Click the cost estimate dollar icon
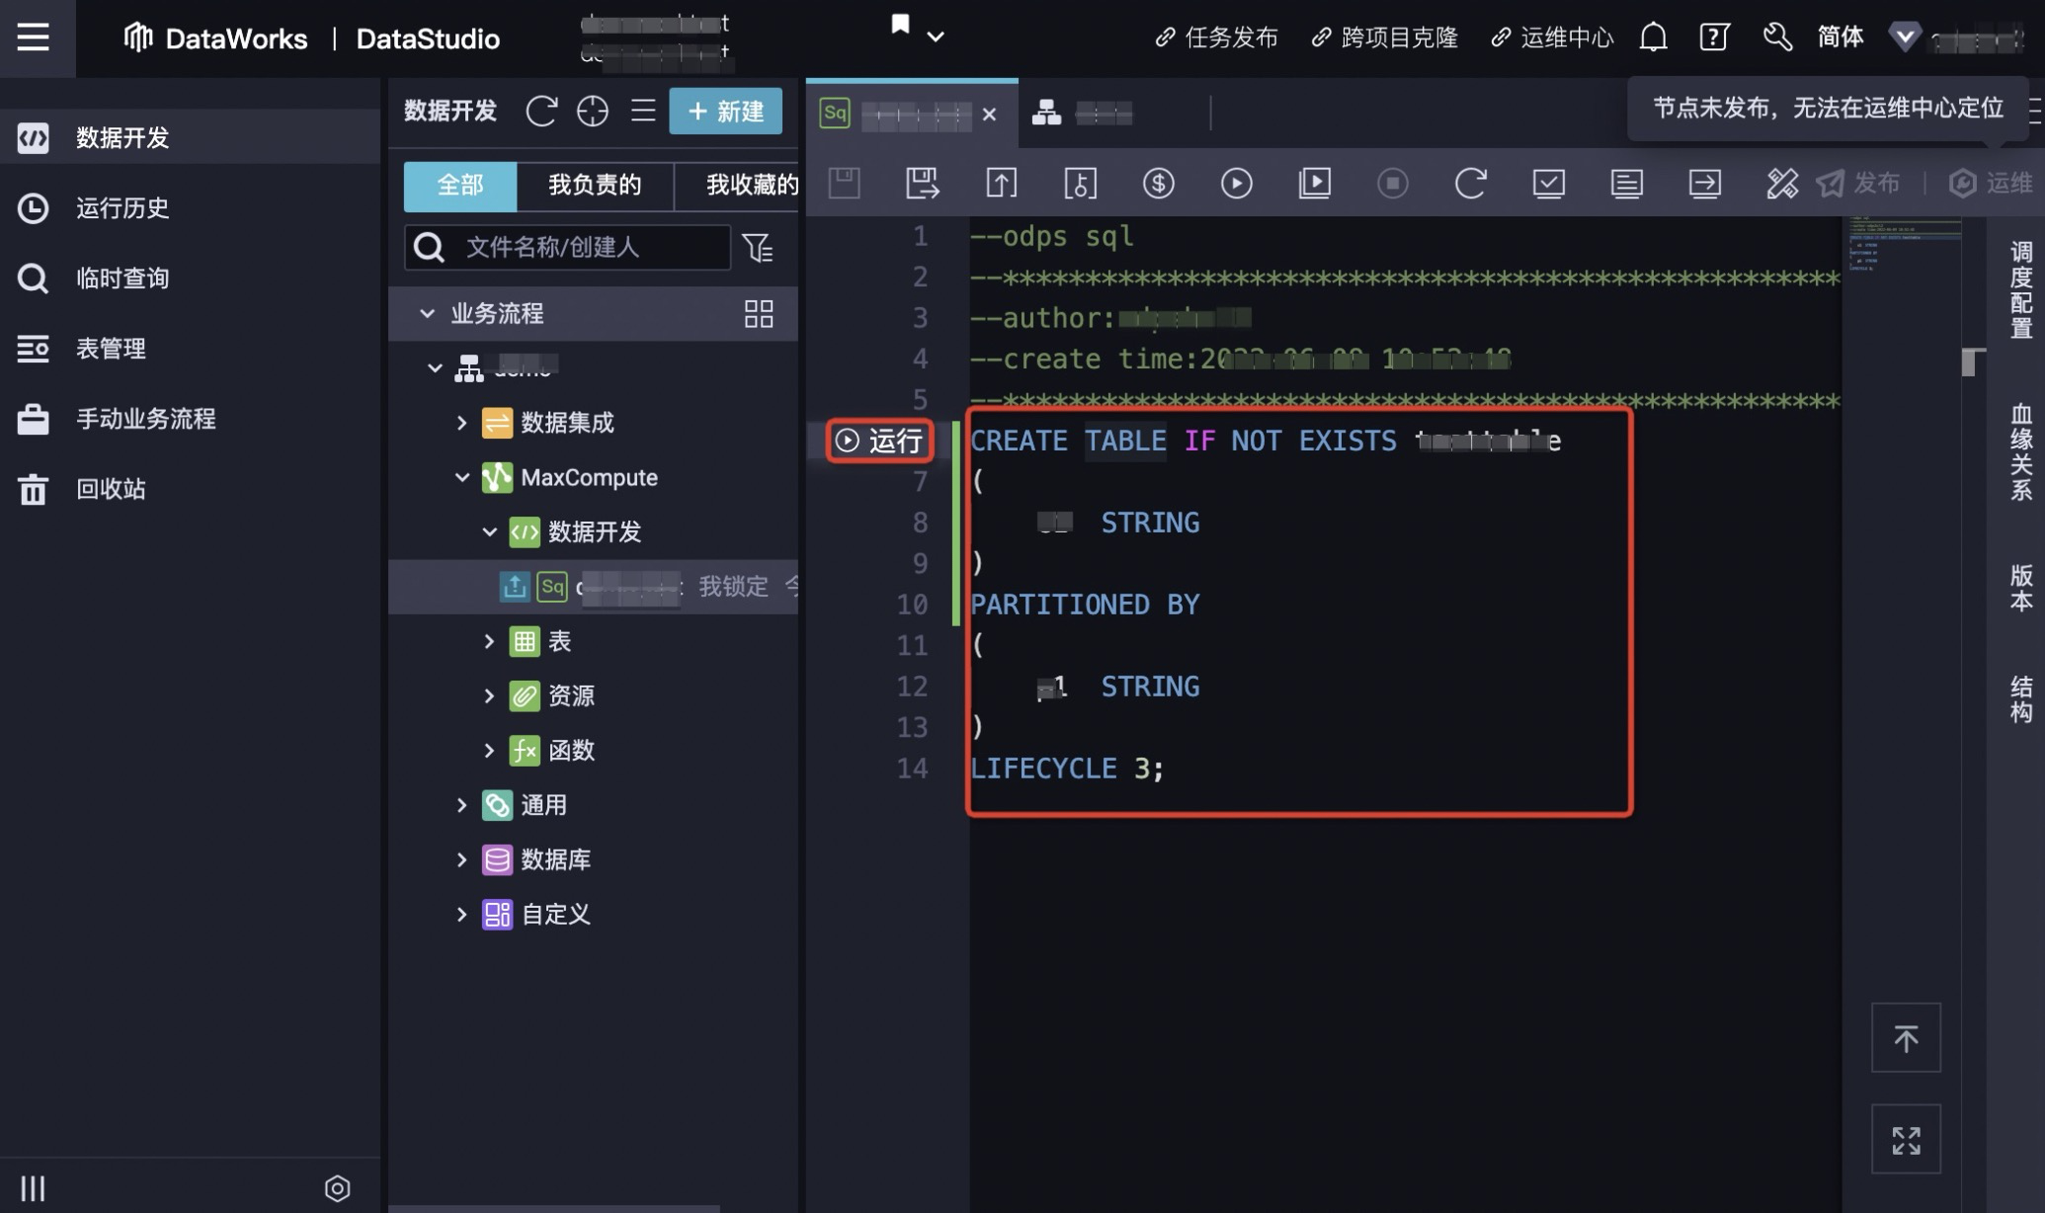The image size is (2045, 1213). tap(1158, 184)
